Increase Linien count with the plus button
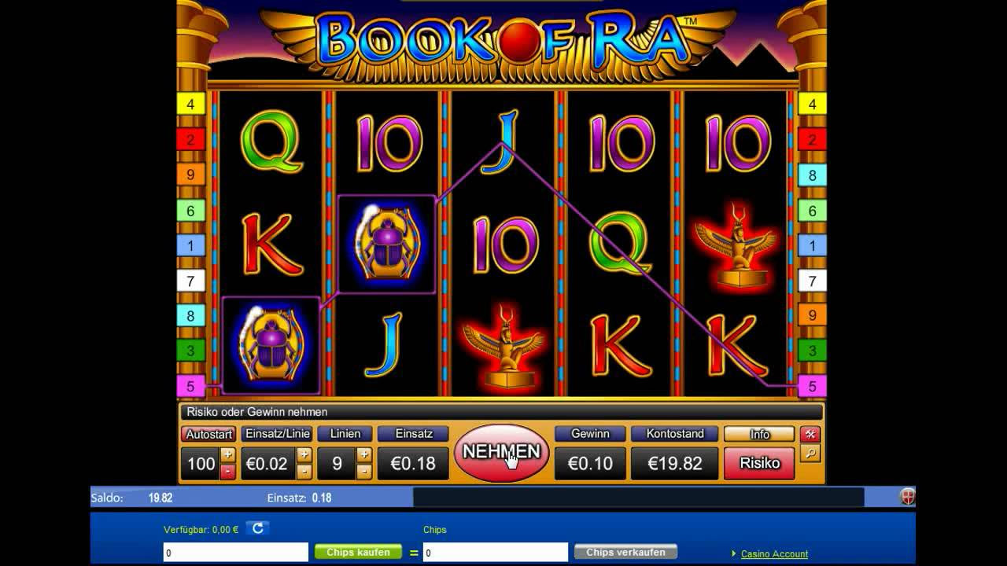This screenshot has width=1007, height=566. pos(363,454)
